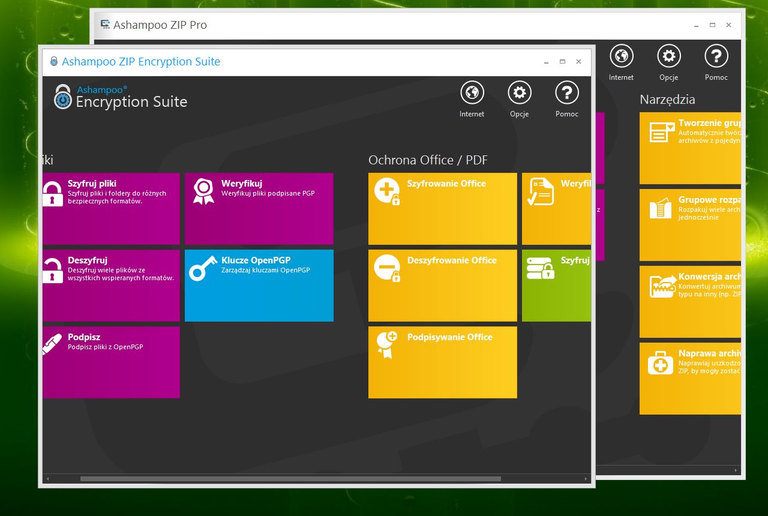
Task: Click the minus-lock icon on Deszyfrowanie Office tile
Action: tap(387, 268)
